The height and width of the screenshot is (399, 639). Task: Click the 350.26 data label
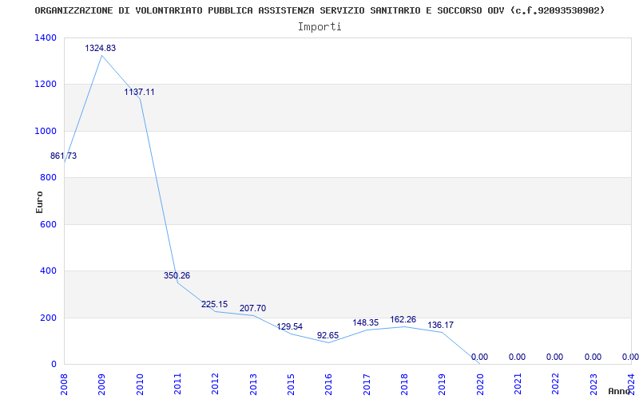(x=177, y=275)
